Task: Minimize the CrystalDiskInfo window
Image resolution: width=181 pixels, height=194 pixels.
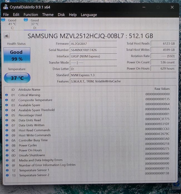Action: [x=144, y=7]
